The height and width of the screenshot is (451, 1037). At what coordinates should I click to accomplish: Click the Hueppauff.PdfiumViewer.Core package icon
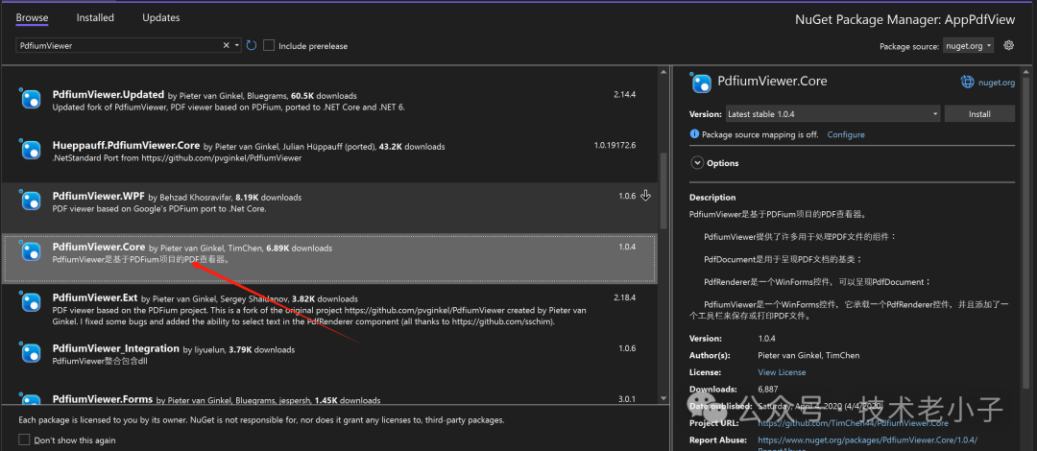[31, 149]
